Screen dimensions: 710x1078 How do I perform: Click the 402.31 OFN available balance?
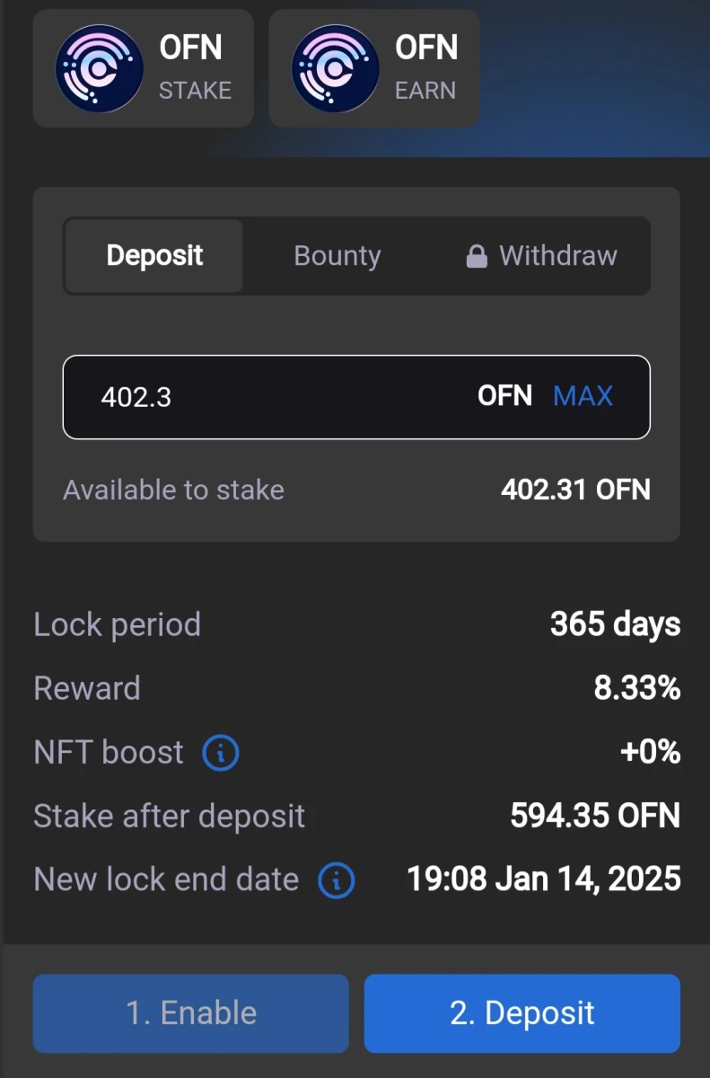coord(575,490)
